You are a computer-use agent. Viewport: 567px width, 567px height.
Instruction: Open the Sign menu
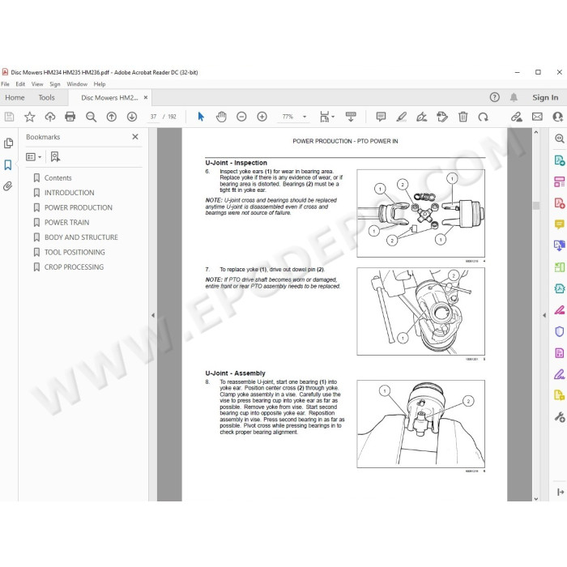(x=54, y=84)
